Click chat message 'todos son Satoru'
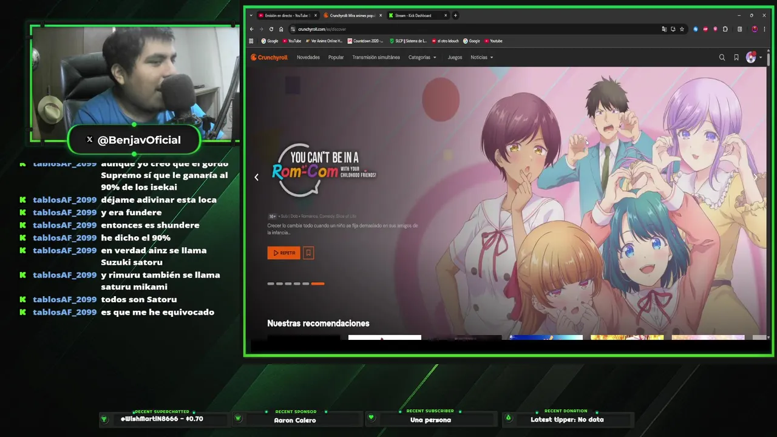777x437 pixels. 139,299
